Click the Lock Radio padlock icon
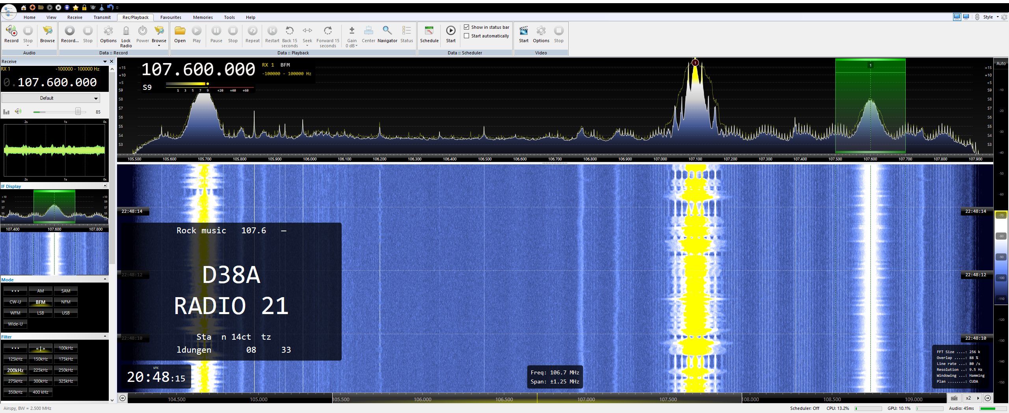This screenshot has width=1009, height=413. pyautogui.click(x=126, y=31)
